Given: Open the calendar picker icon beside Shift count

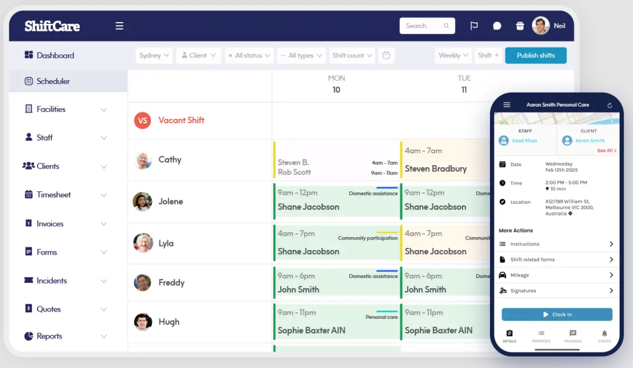Looking at the screenshot, I should click(x=386, y=55).
